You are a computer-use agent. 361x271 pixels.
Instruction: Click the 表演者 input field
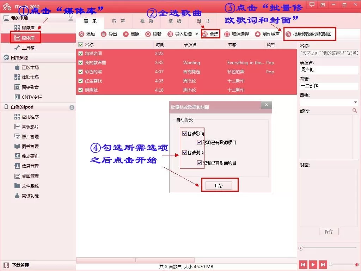[x=329, y=69]
